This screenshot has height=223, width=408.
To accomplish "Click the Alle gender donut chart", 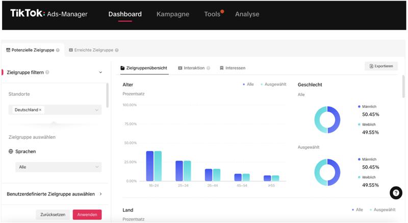I will point(327,120).
